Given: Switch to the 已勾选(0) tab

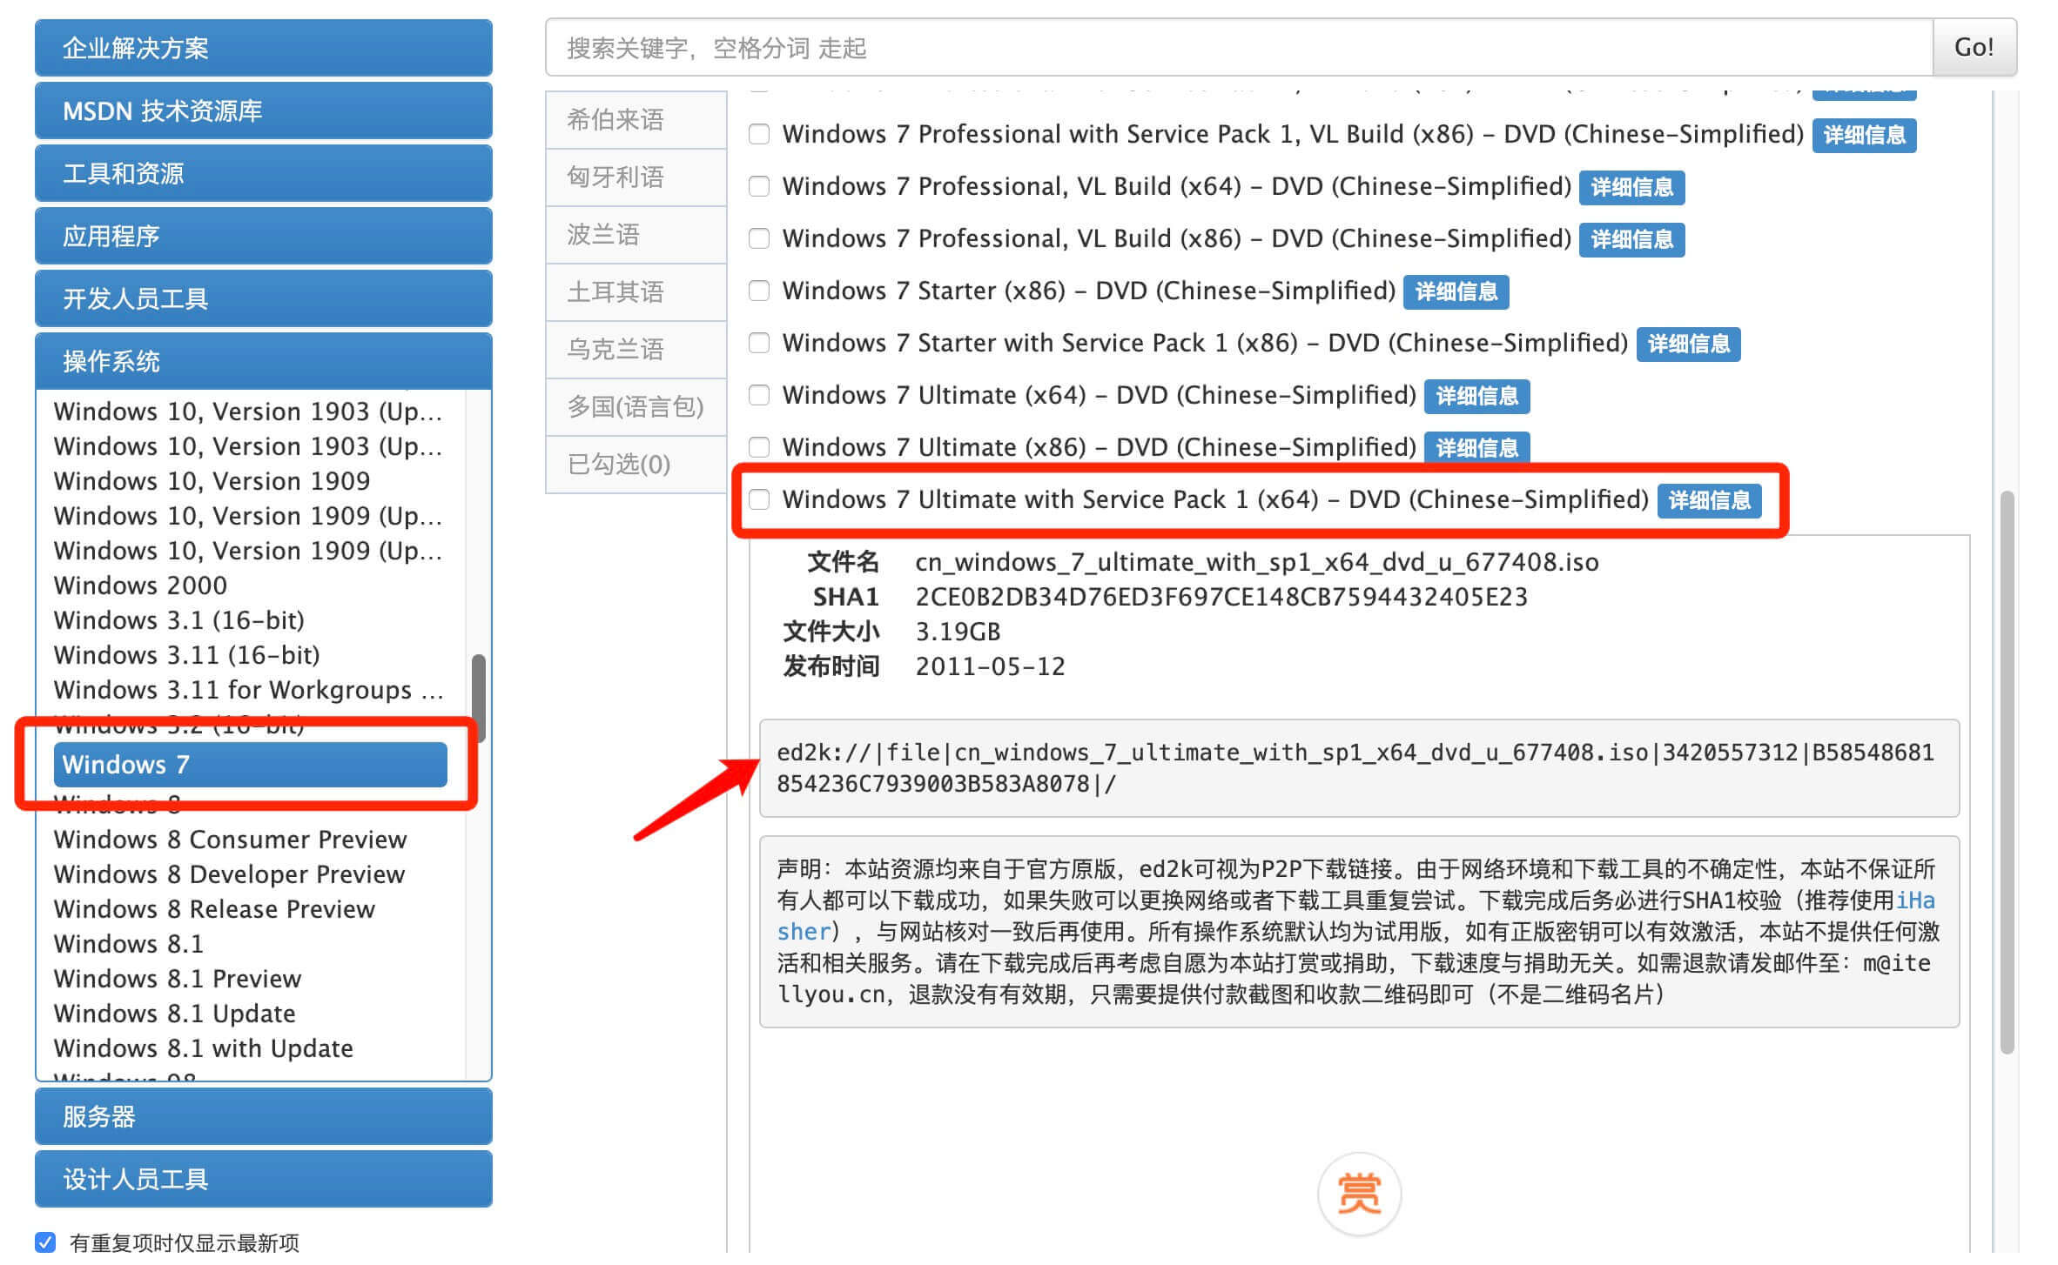Looking at the screenshot, I should (x=636, y=464).
